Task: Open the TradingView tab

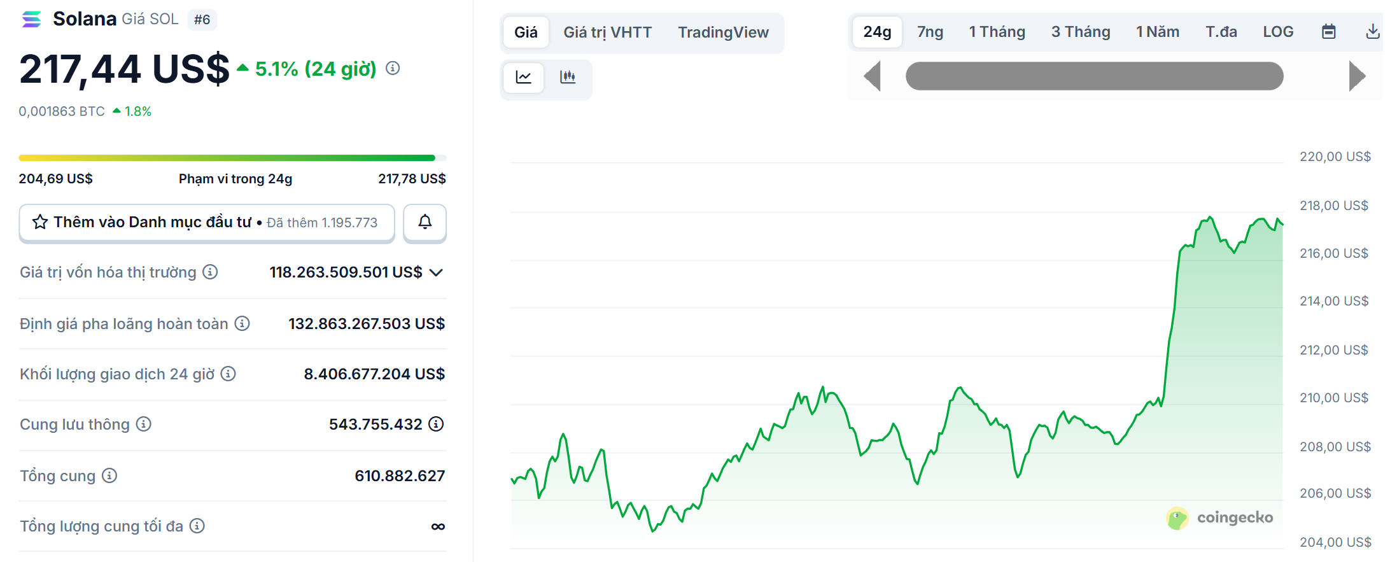Action: click(723, 32)
